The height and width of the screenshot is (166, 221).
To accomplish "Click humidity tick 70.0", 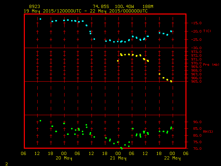I will (x=197, y=149).
